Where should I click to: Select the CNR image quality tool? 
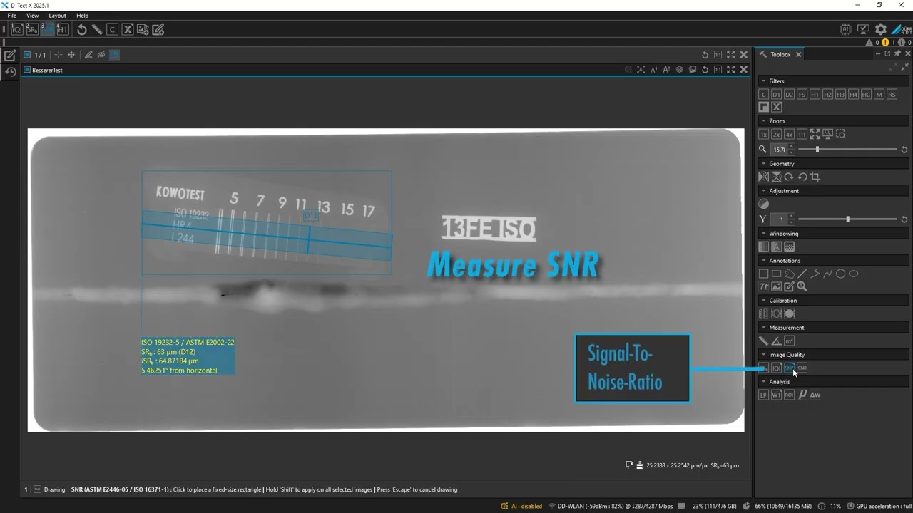tap(802, 368)
